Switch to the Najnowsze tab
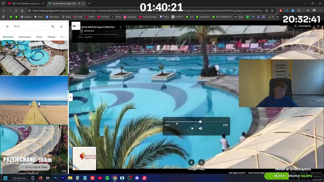Image resolution: width=324 pixels, height=182 pixels. point(25,37)
